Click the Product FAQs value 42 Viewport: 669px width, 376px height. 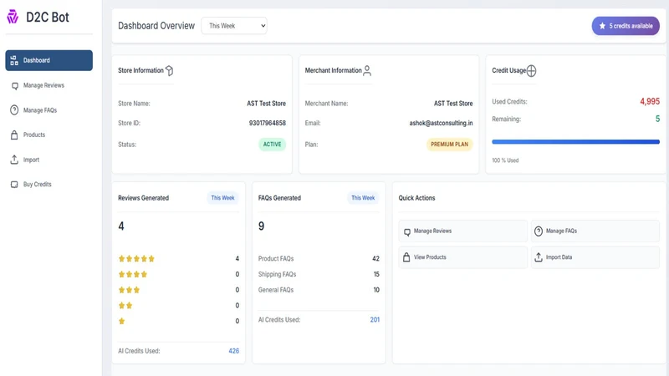(x=375, y=258)
